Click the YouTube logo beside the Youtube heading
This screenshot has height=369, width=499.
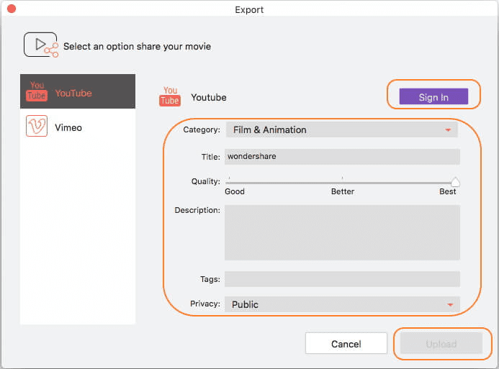coord(170,96)
